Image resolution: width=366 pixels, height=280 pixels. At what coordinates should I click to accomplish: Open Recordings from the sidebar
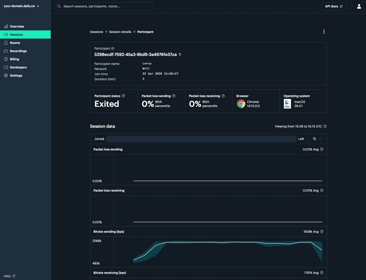click(25, 51)
